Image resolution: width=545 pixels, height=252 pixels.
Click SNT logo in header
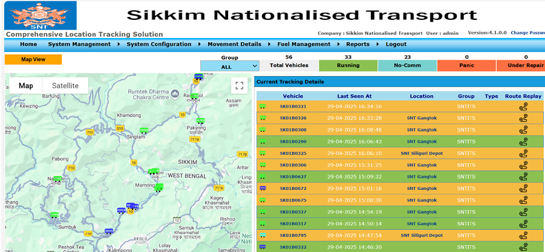coord(41,15)
